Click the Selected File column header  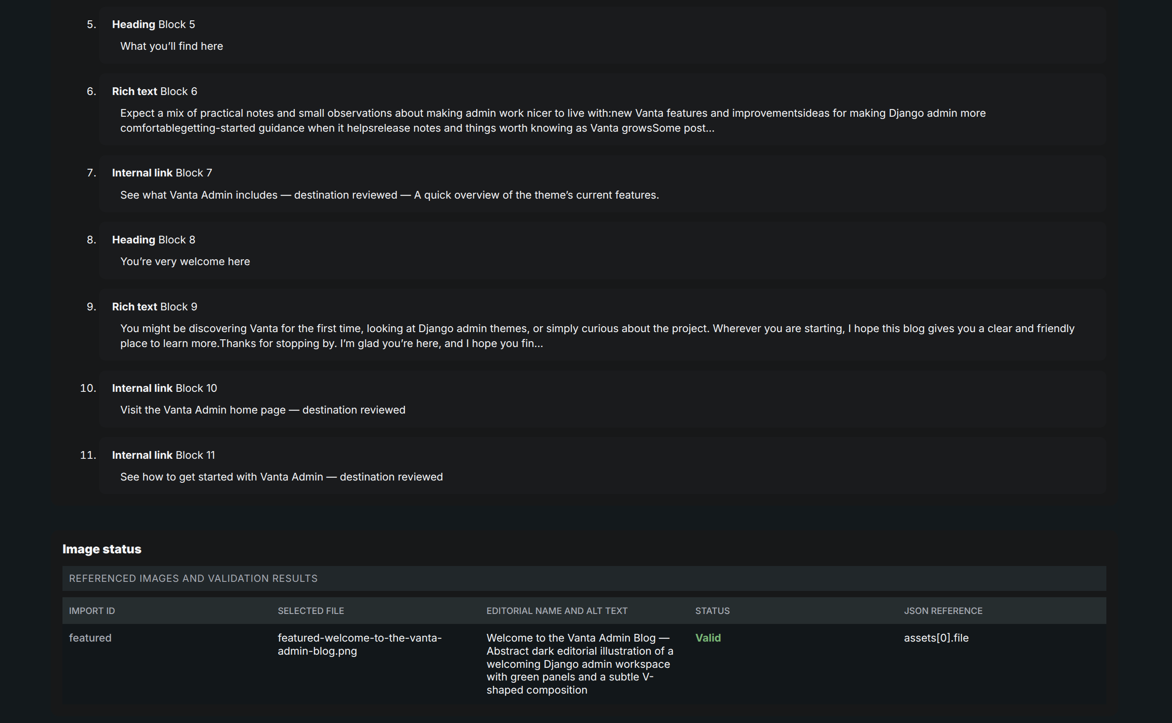(311, 611)
